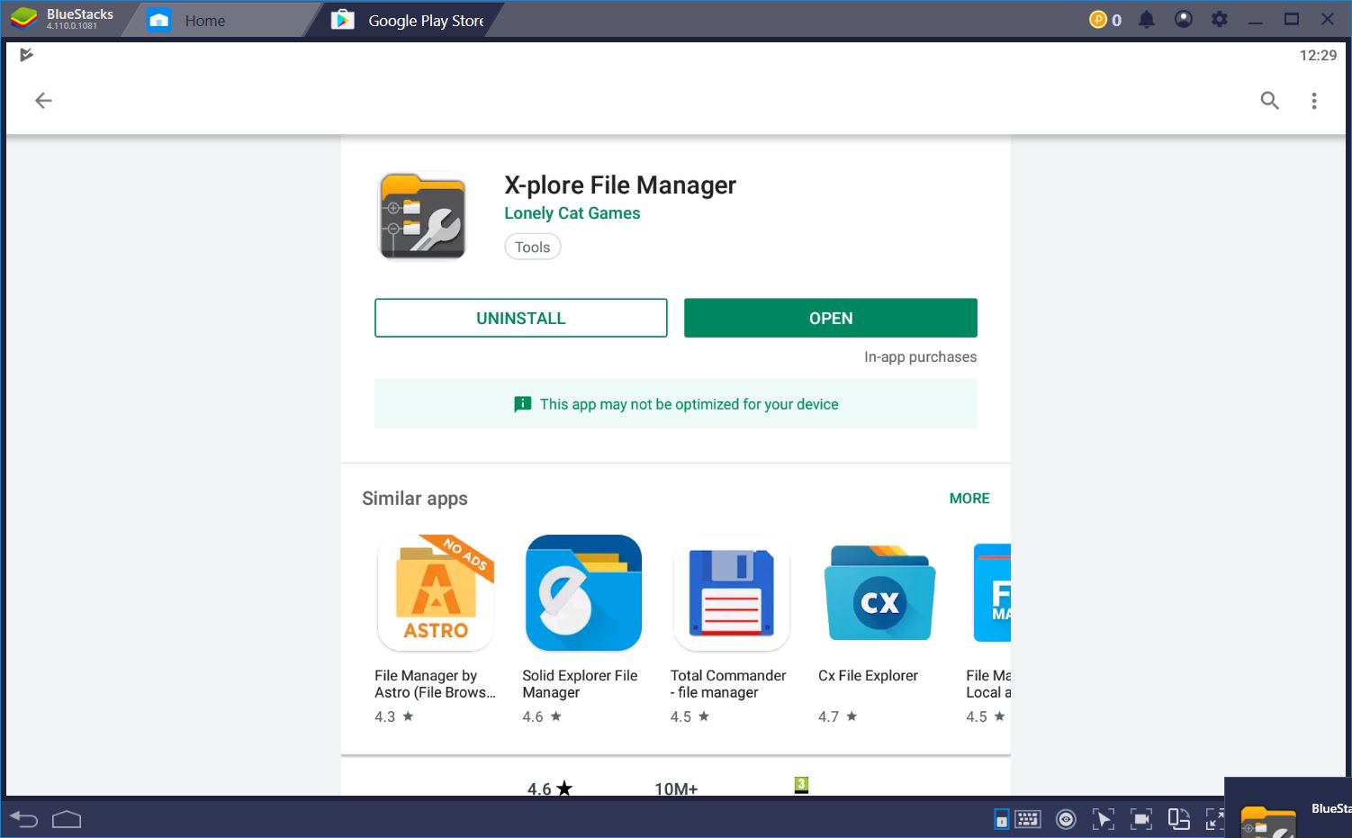Click the 10M+ downloads text

pyautogui.click(x=676, y=788)
